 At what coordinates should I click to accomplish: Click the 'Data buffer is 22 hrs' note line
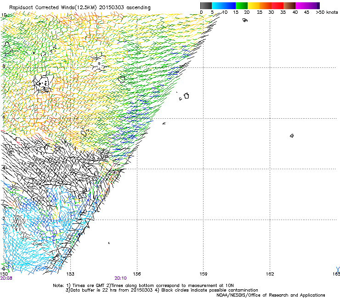coord(162,290)
